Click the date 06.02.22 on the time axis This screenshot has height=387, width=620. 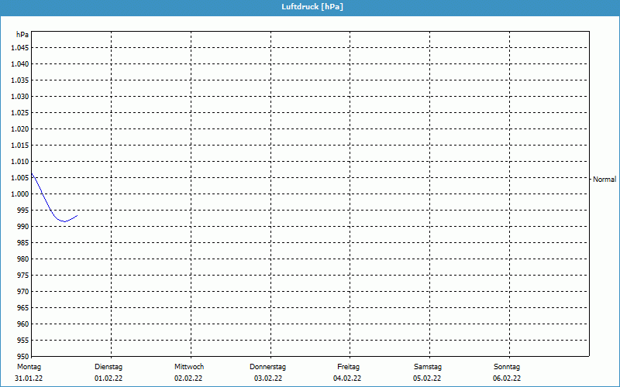[x=507, y=378]
